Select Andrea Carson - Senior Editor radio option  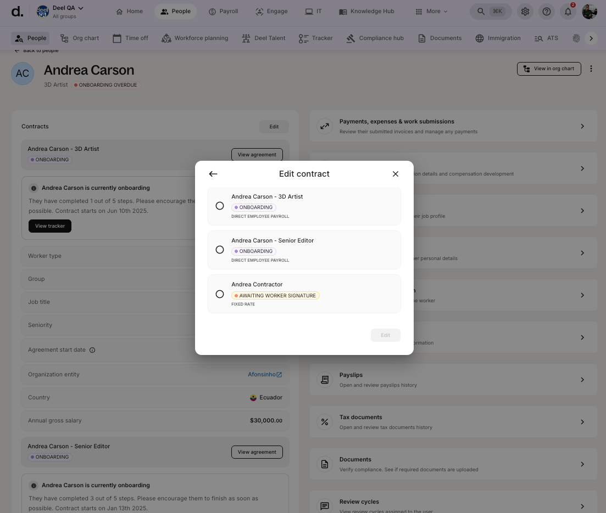point(220,250)
